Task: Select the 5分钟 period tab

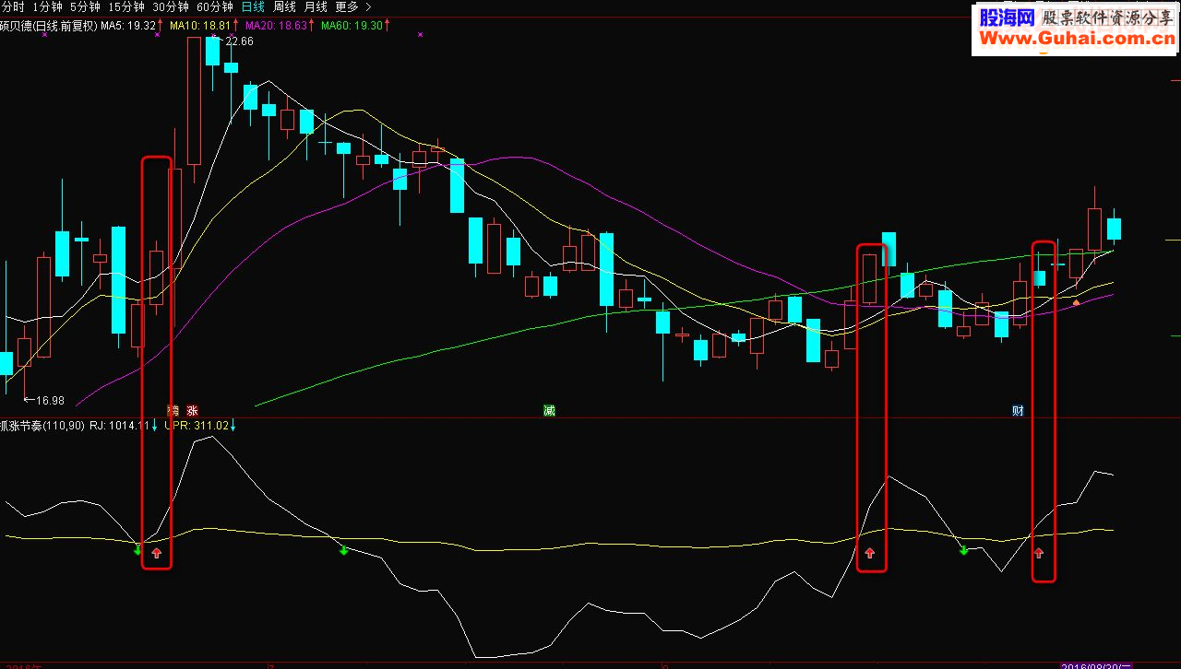Action: [86, 6]
